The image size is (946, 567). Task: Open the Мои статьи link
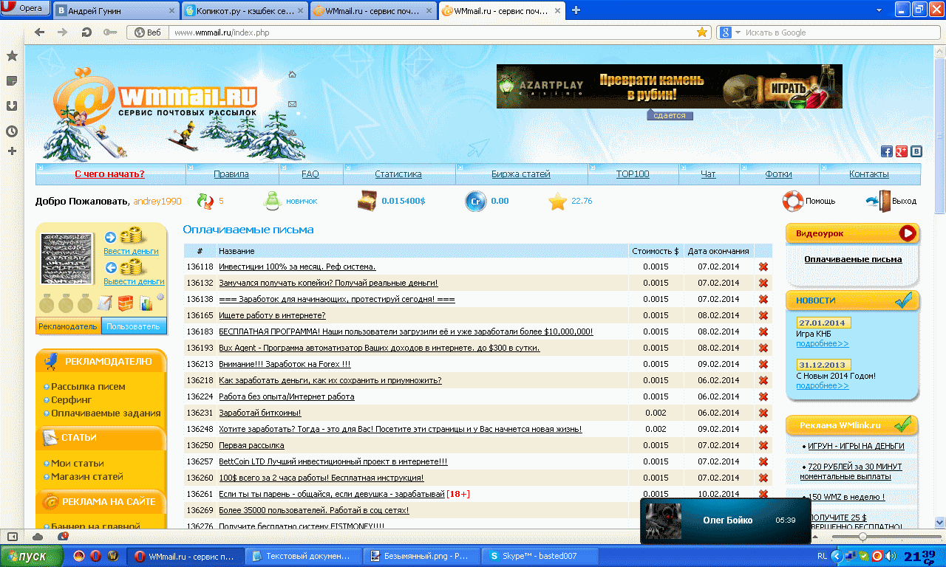pyautogui.click(x=77, y=463)
